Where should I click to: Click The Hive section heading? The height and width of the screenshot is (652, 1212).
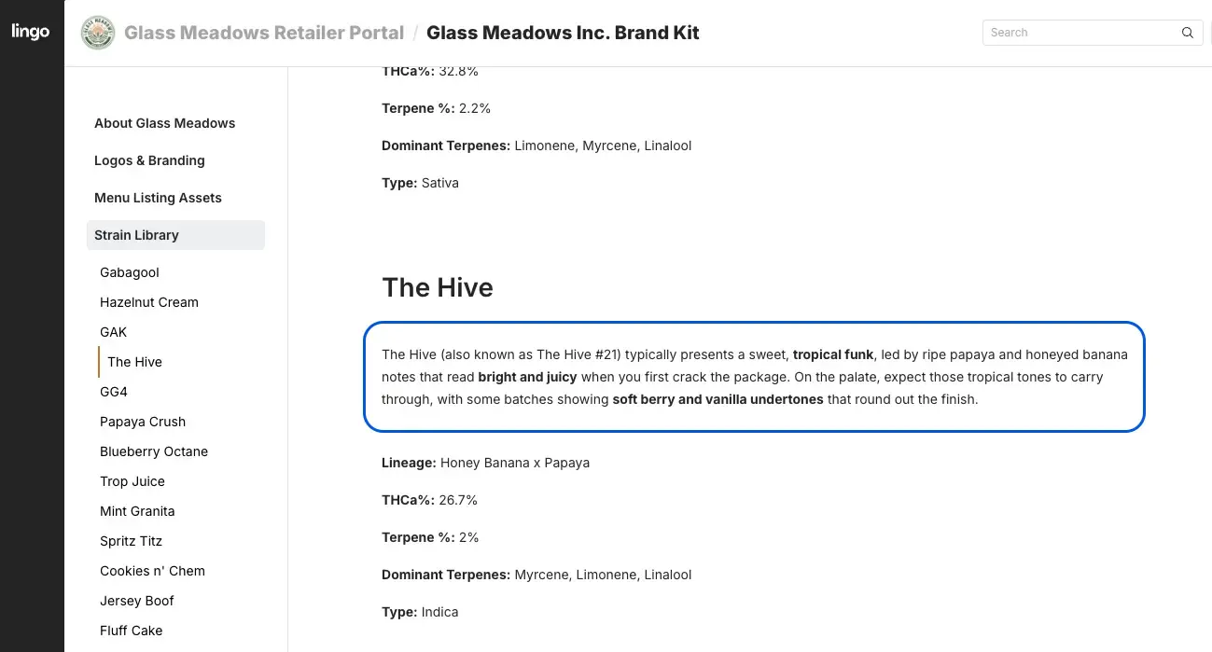[x=438, y=287]
